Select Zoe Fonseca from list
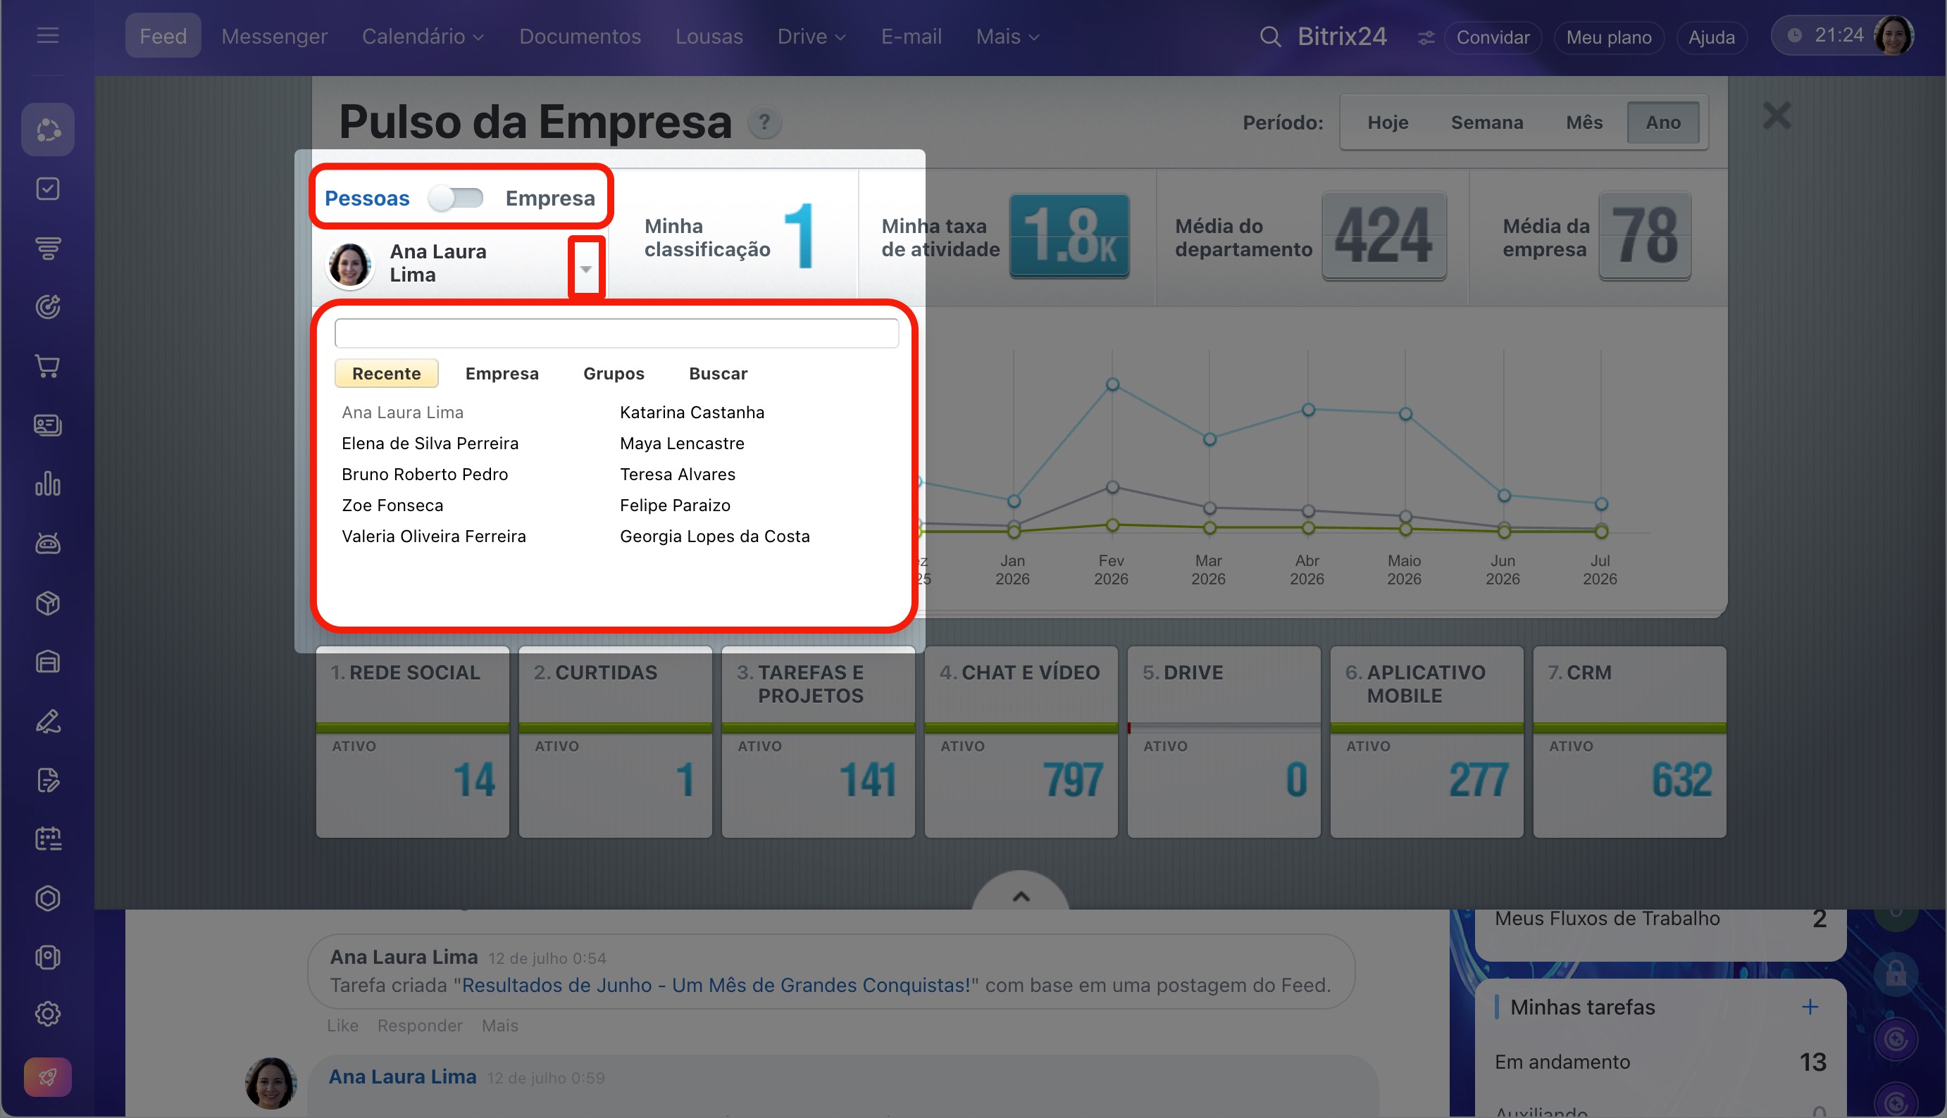The width and height of the screenshot is (1947, 1118). pyautogui.click(x=392, y=505)
